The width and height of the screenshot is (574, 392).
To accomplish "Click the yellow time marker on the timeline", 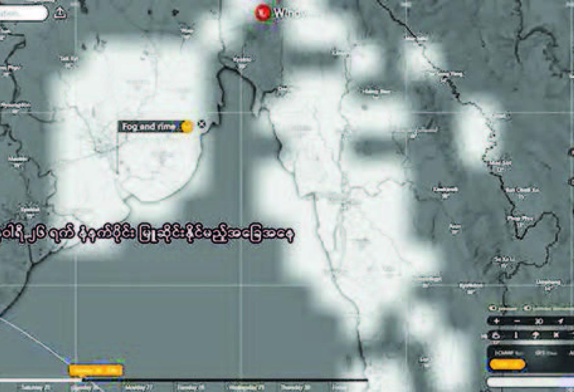I will (x=96, y=370).
